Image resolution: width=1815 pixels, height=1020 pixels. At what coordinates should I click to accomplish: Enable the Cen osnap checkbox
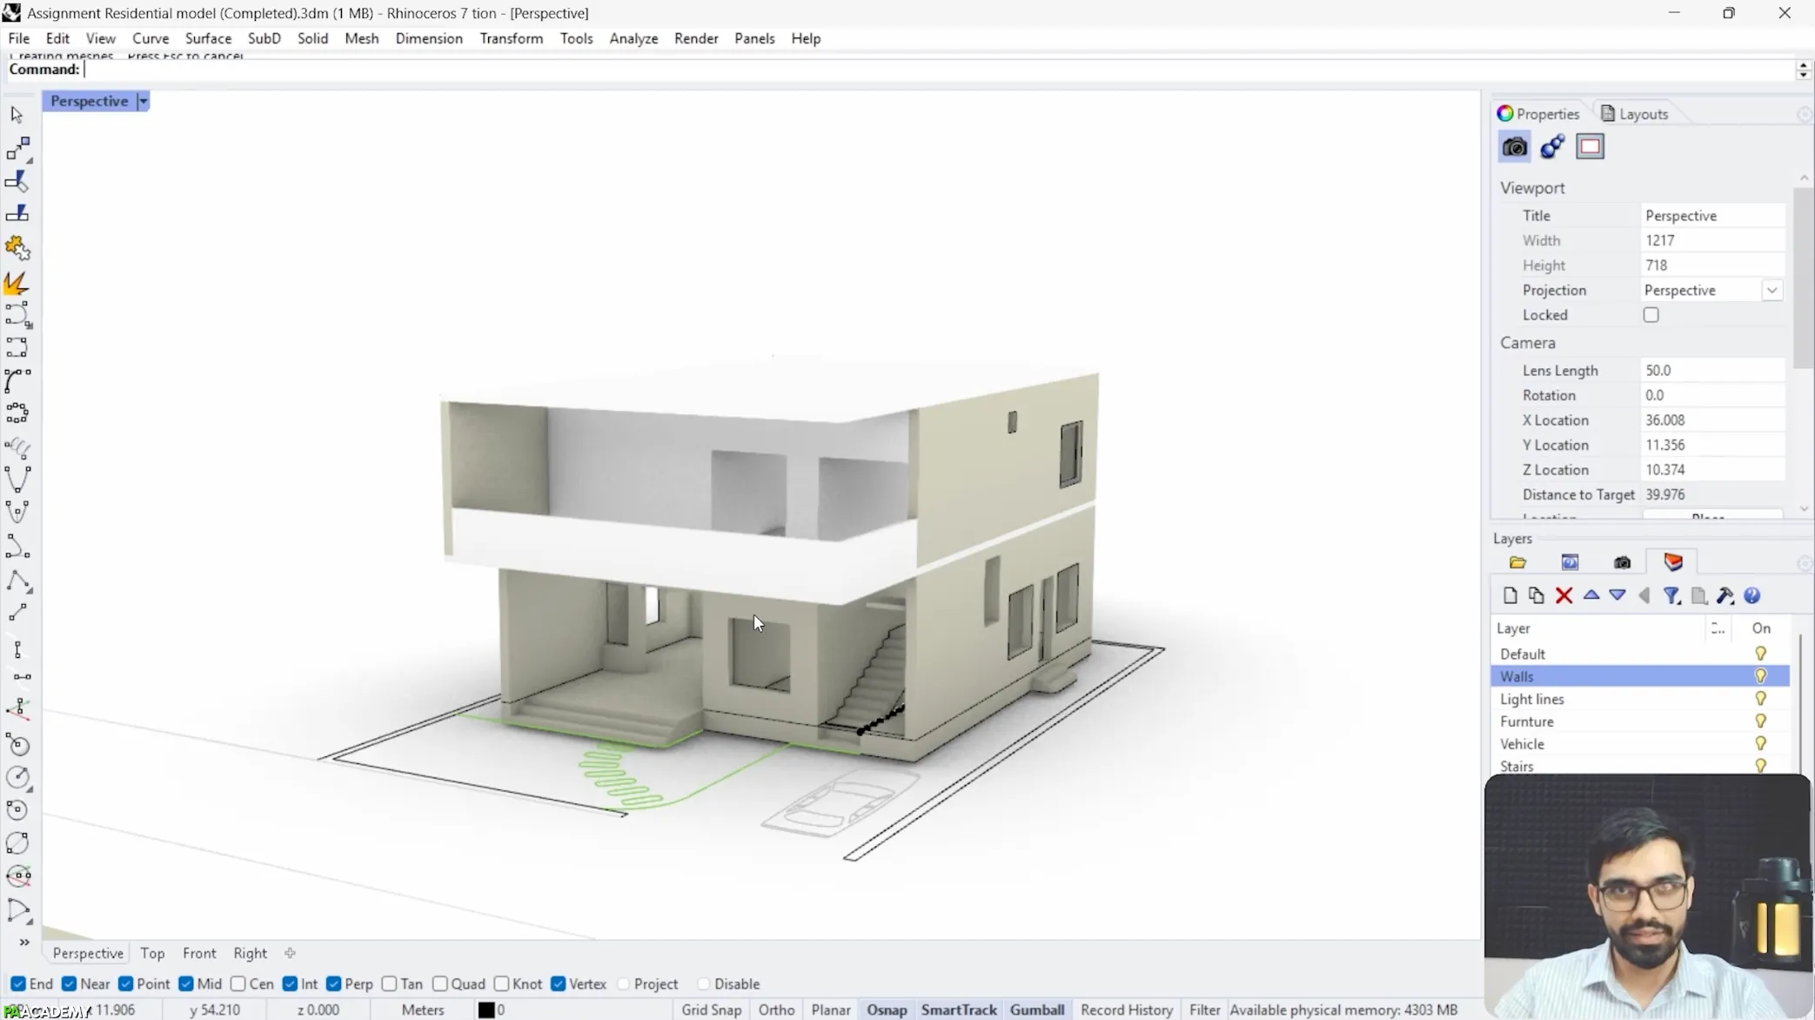click(238, 983)
